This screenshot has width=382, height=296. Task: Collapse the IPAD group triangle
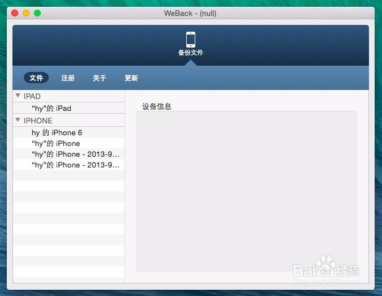[18, 96]
